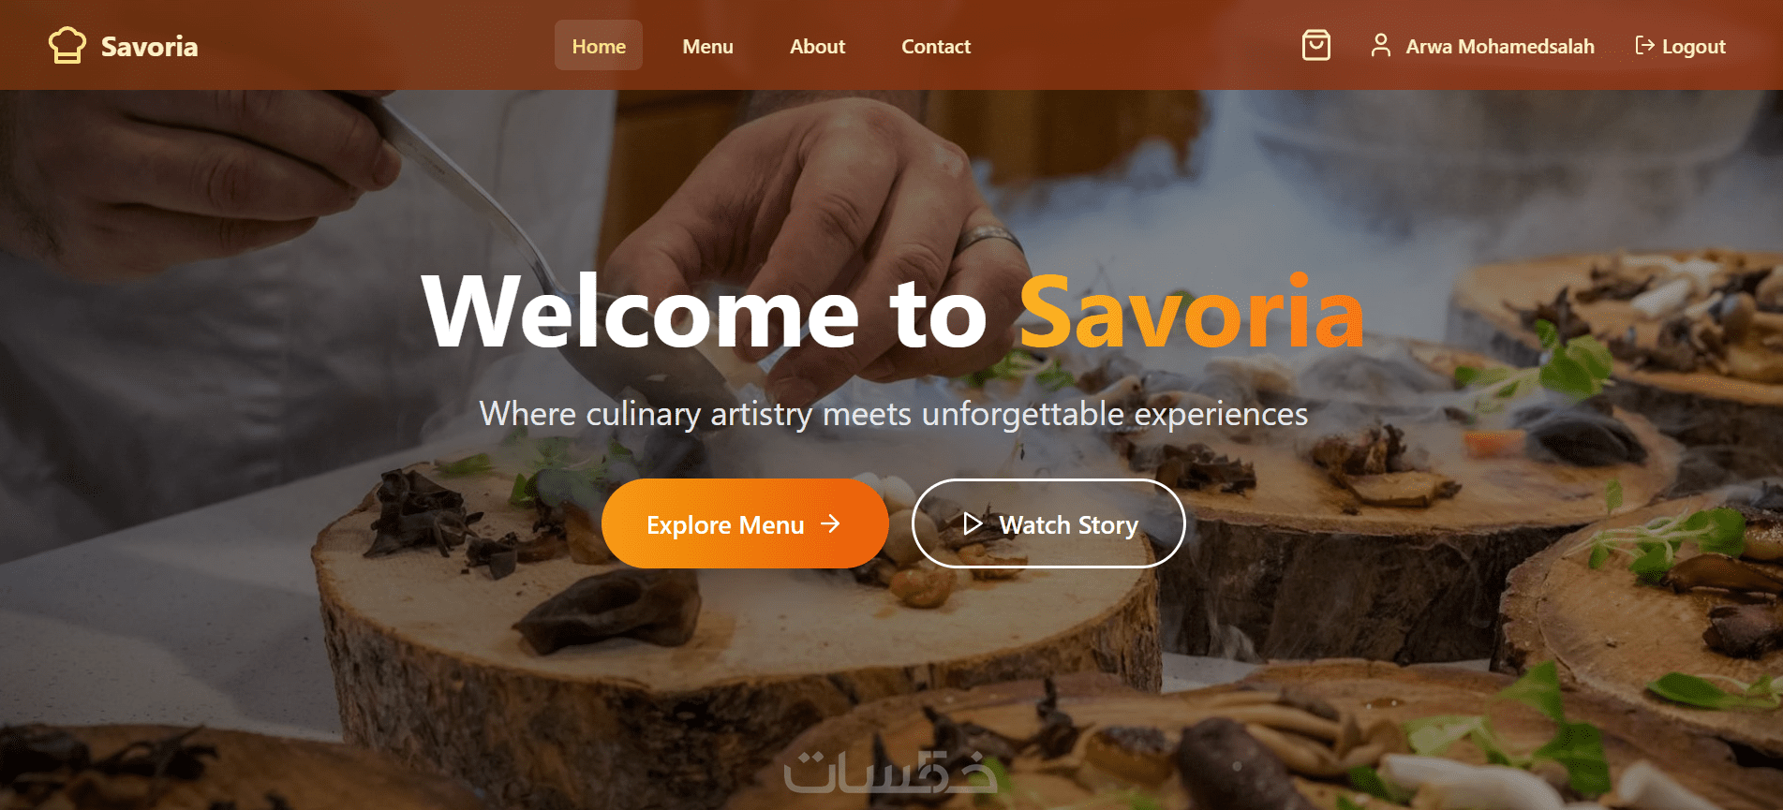
Task: Click the Savoria brand name in header
Action: point(149,46)
